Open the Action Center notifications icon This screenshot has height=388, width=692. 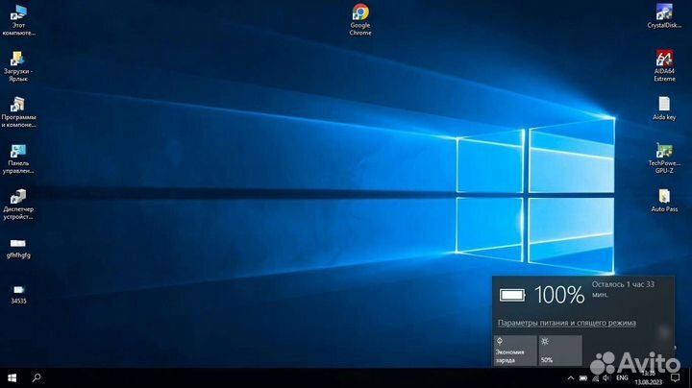pyautogui.click(x=675, y=378)
